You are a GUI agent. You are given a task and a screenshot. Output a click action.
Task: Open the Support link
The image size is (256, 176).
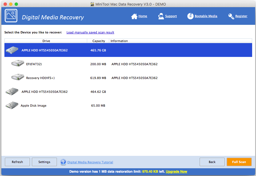pyautogui.click(x=171, y=16)
